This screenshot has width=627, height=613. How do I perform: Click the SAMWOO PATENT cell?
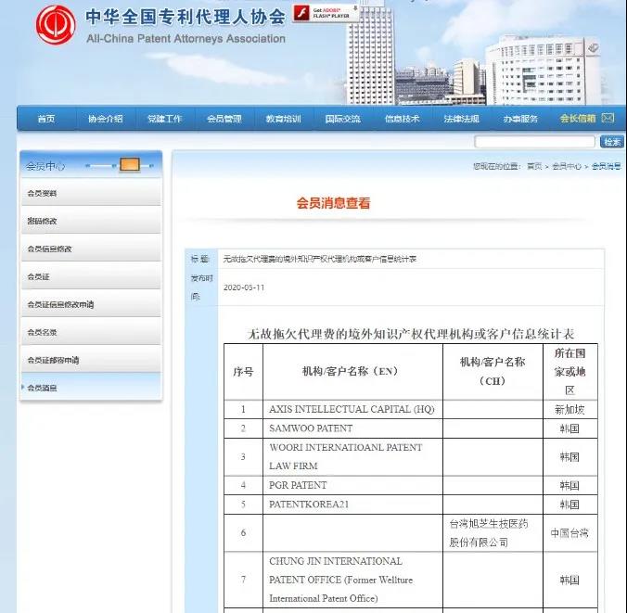pyautogui.click(x=352, y=428)
